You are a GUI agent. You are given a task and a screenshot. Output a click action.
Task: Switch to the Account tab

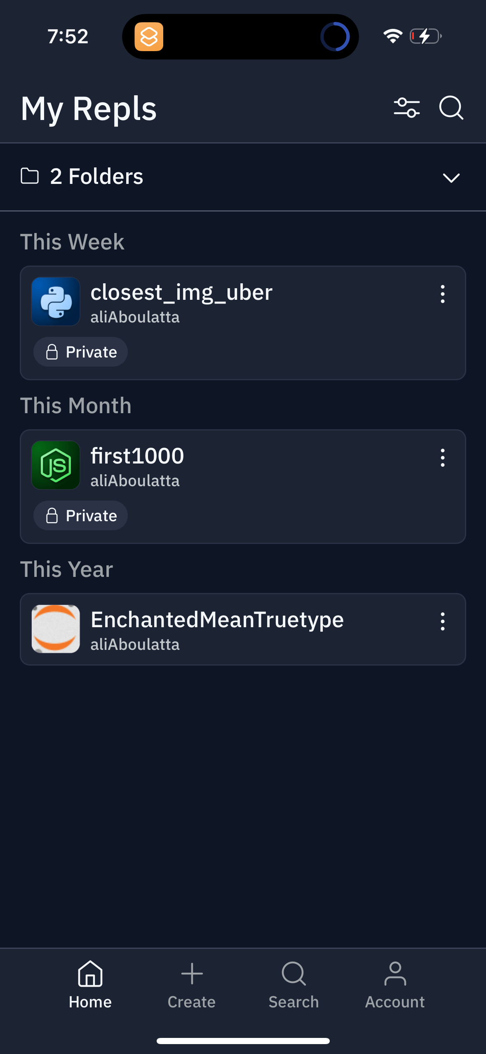(395, 985)
